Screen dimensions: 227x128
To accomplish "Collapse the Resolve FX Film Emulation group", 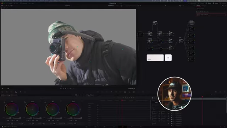I will [x=203, y=12].
